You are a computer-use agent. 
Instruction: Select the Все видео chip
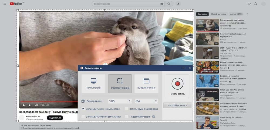pyautogui.click(x=202, y=14)
